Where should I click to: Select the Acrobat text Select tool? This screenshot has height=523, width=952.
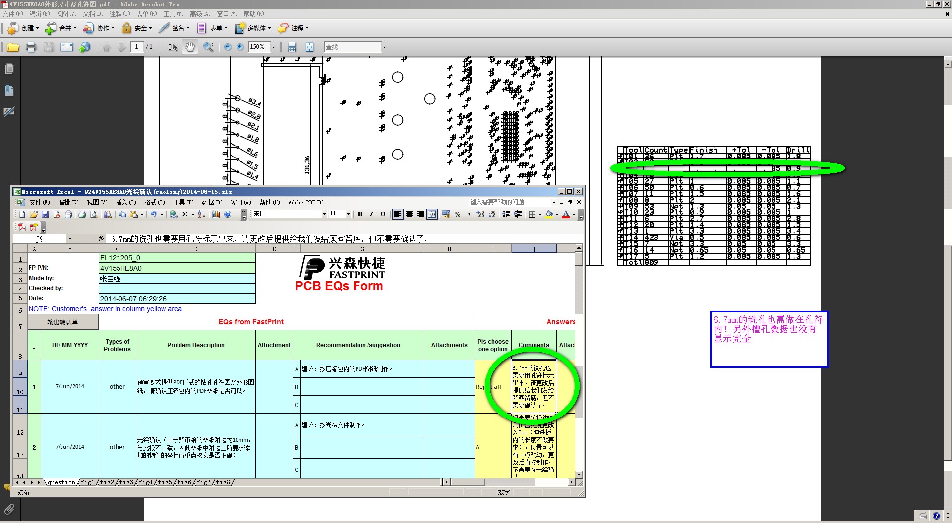coord(173,47)
